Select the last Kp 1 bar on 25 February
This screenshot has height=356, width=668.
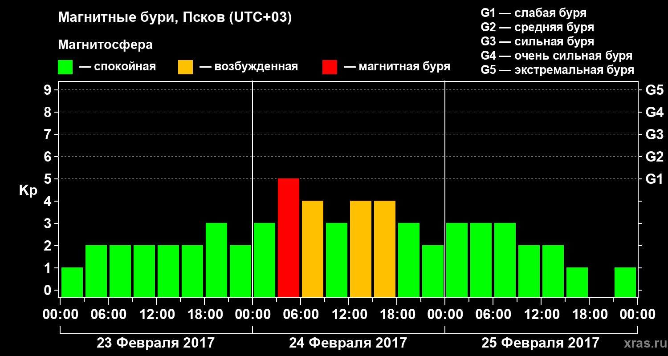[625, 282]
